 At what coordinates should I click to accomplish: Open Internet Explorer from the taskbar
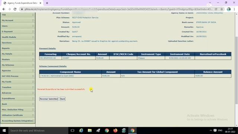tap(81, 131)
